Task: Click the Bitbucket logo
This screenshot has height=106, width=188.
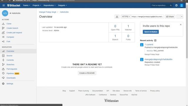Action: pyautogui.click(x=14, y=5)
